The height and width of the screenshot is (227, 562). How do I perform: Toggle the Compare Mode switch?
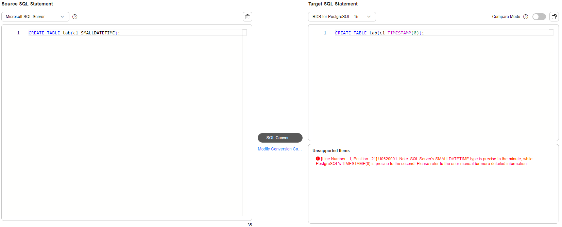point(539,17)
